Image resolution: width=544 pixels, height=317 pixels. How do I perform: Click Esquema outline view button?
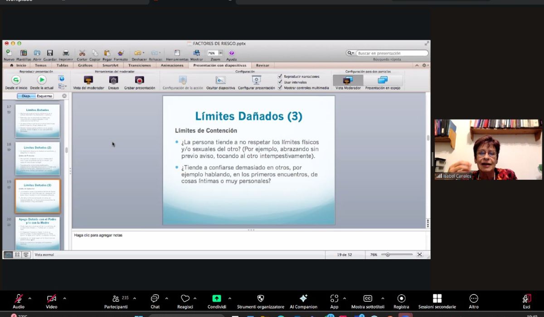click(44, 96)
